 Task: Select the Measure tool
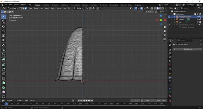point(4,50)
